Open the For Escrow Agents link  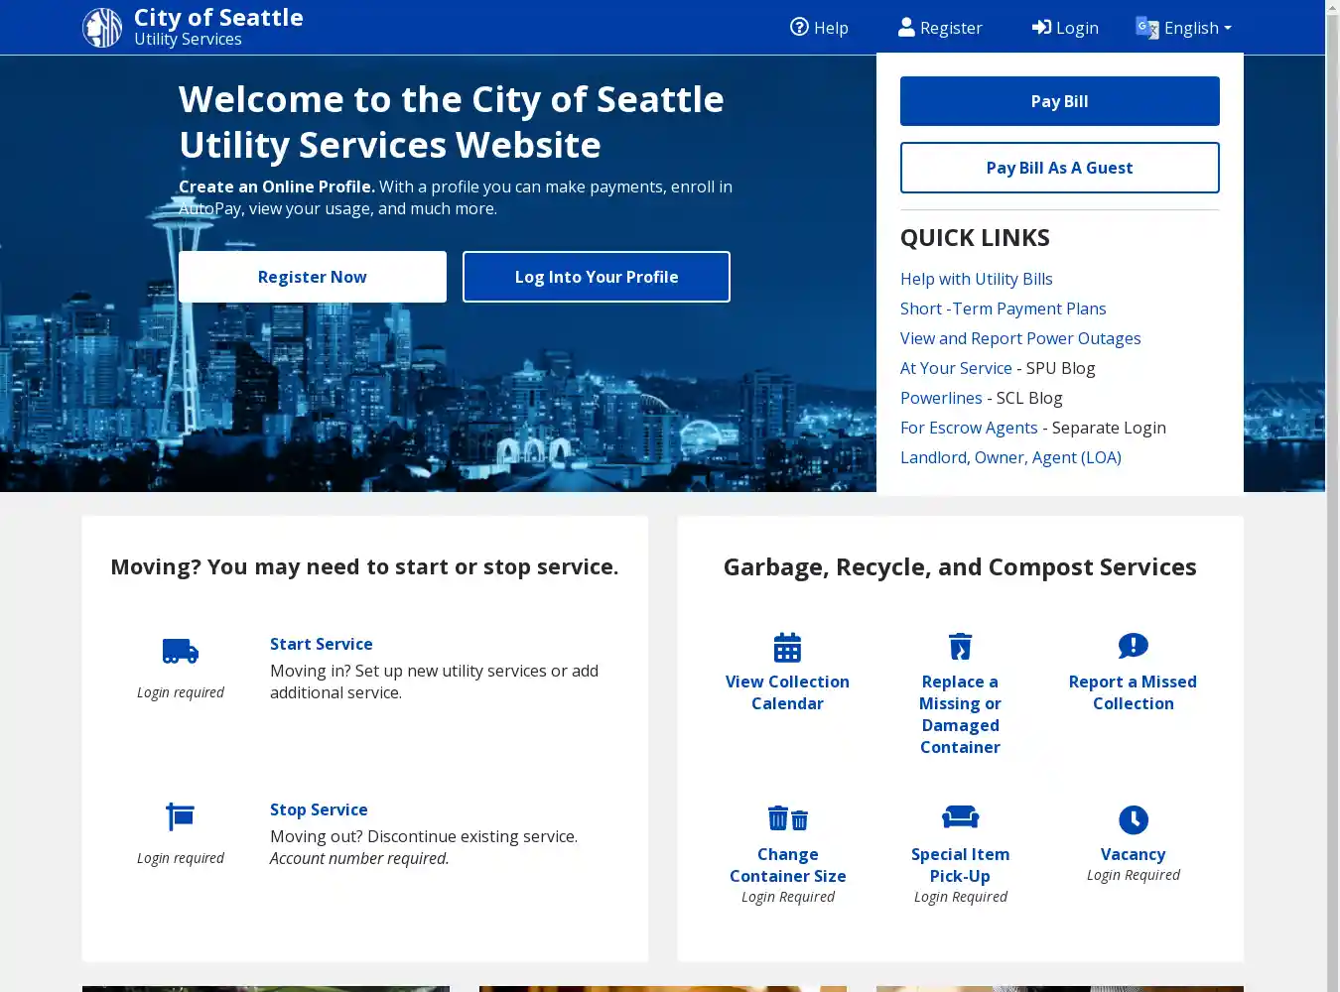(969, 428)
